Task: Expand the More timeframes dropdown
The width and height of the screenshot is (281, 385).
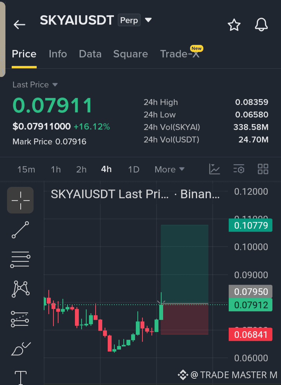Action: 169,169
